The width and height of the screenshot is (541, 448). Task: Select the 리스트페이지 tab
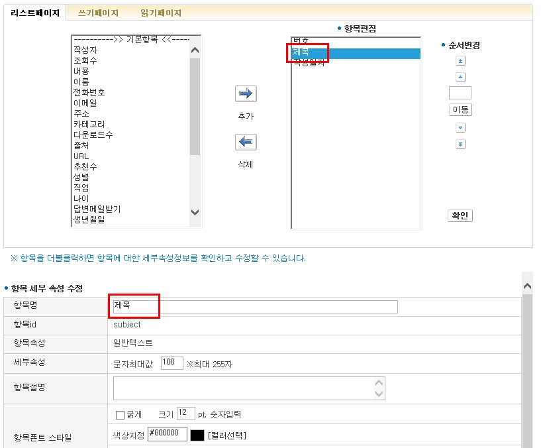click(35, 13)
